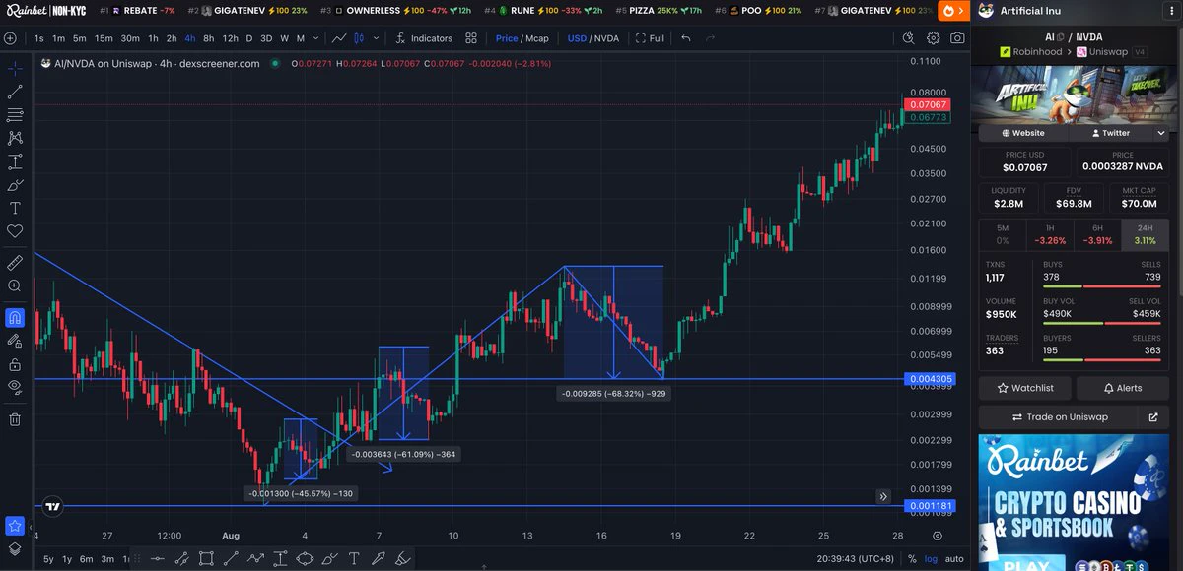Image resolution: width=1183 pixels, height=571 pixels.
Task: Select the line chart style icon
Action: point(339,38)
